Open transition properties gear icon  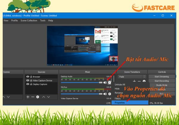tap(144, 81)
